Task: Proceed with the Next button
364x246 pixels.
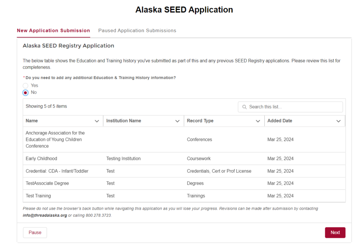Action: click(335, 233)
